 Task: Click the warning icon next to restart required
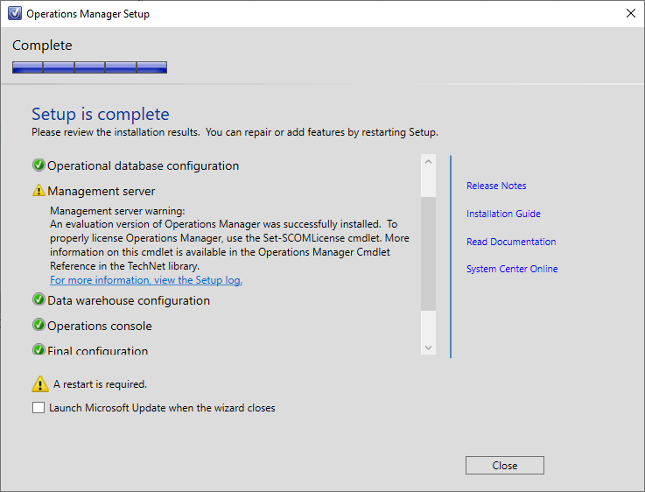click(x=40, y=383)
